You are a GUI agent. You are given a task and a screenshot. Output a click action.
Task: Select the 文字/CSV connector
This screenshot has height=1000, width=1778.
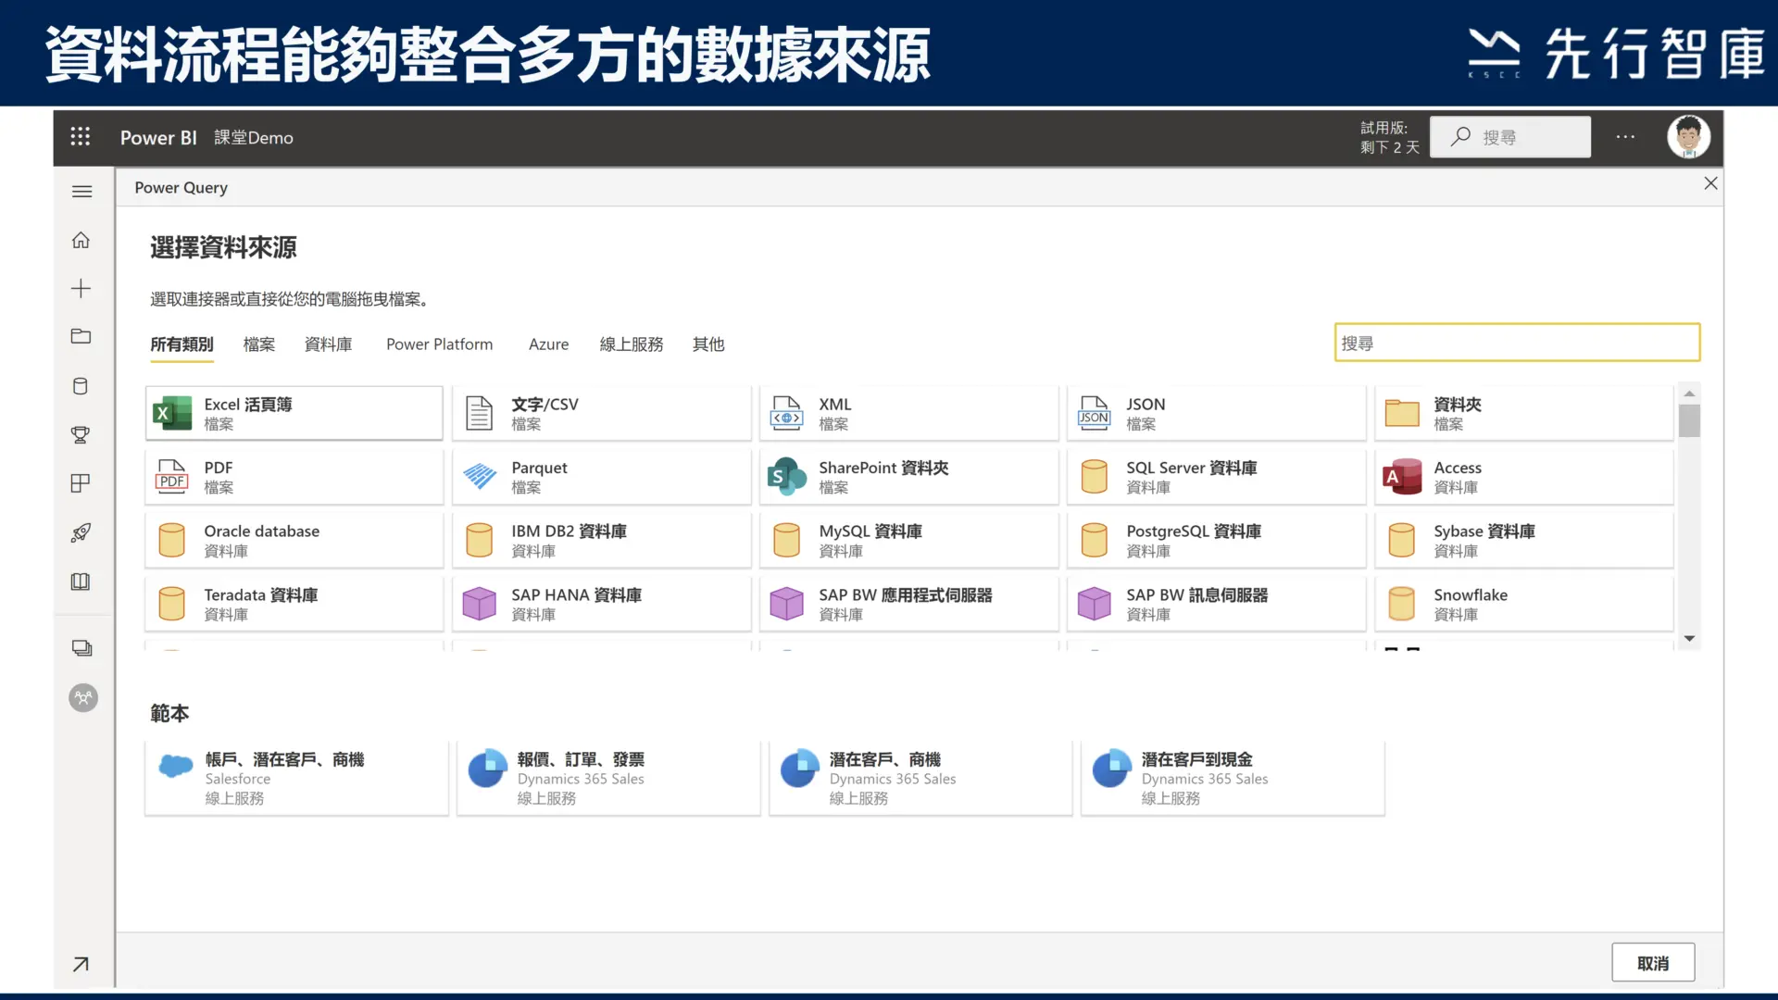pos(602,413)
